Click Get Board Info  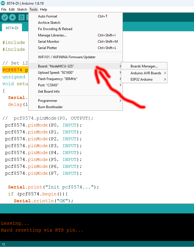(x=49, y=92)
